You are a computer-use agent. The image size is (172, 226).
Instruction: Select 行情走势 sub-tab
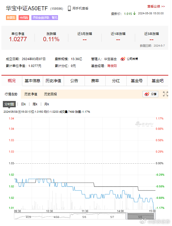[11, 94]
